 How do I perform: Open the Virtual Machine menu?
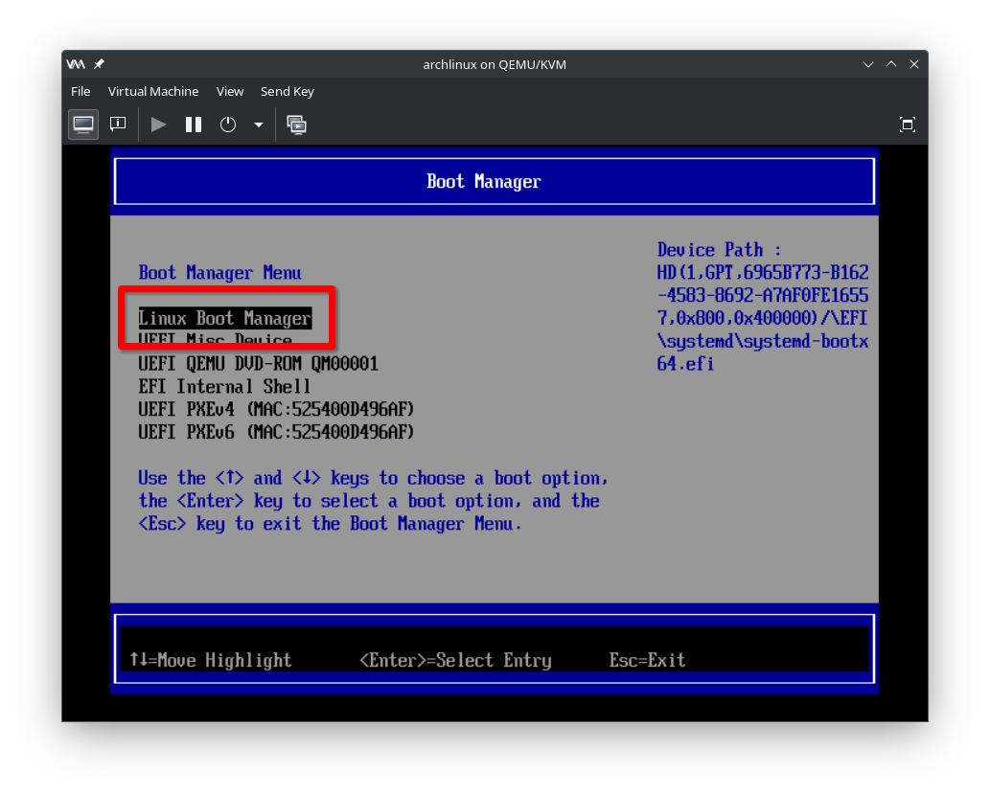coord(153,91)
